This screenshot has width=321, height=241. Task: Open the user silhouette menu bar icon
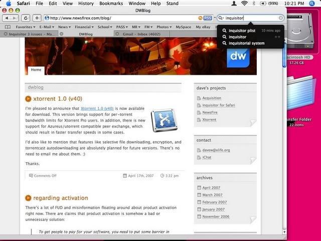click(x=234, y=4)
